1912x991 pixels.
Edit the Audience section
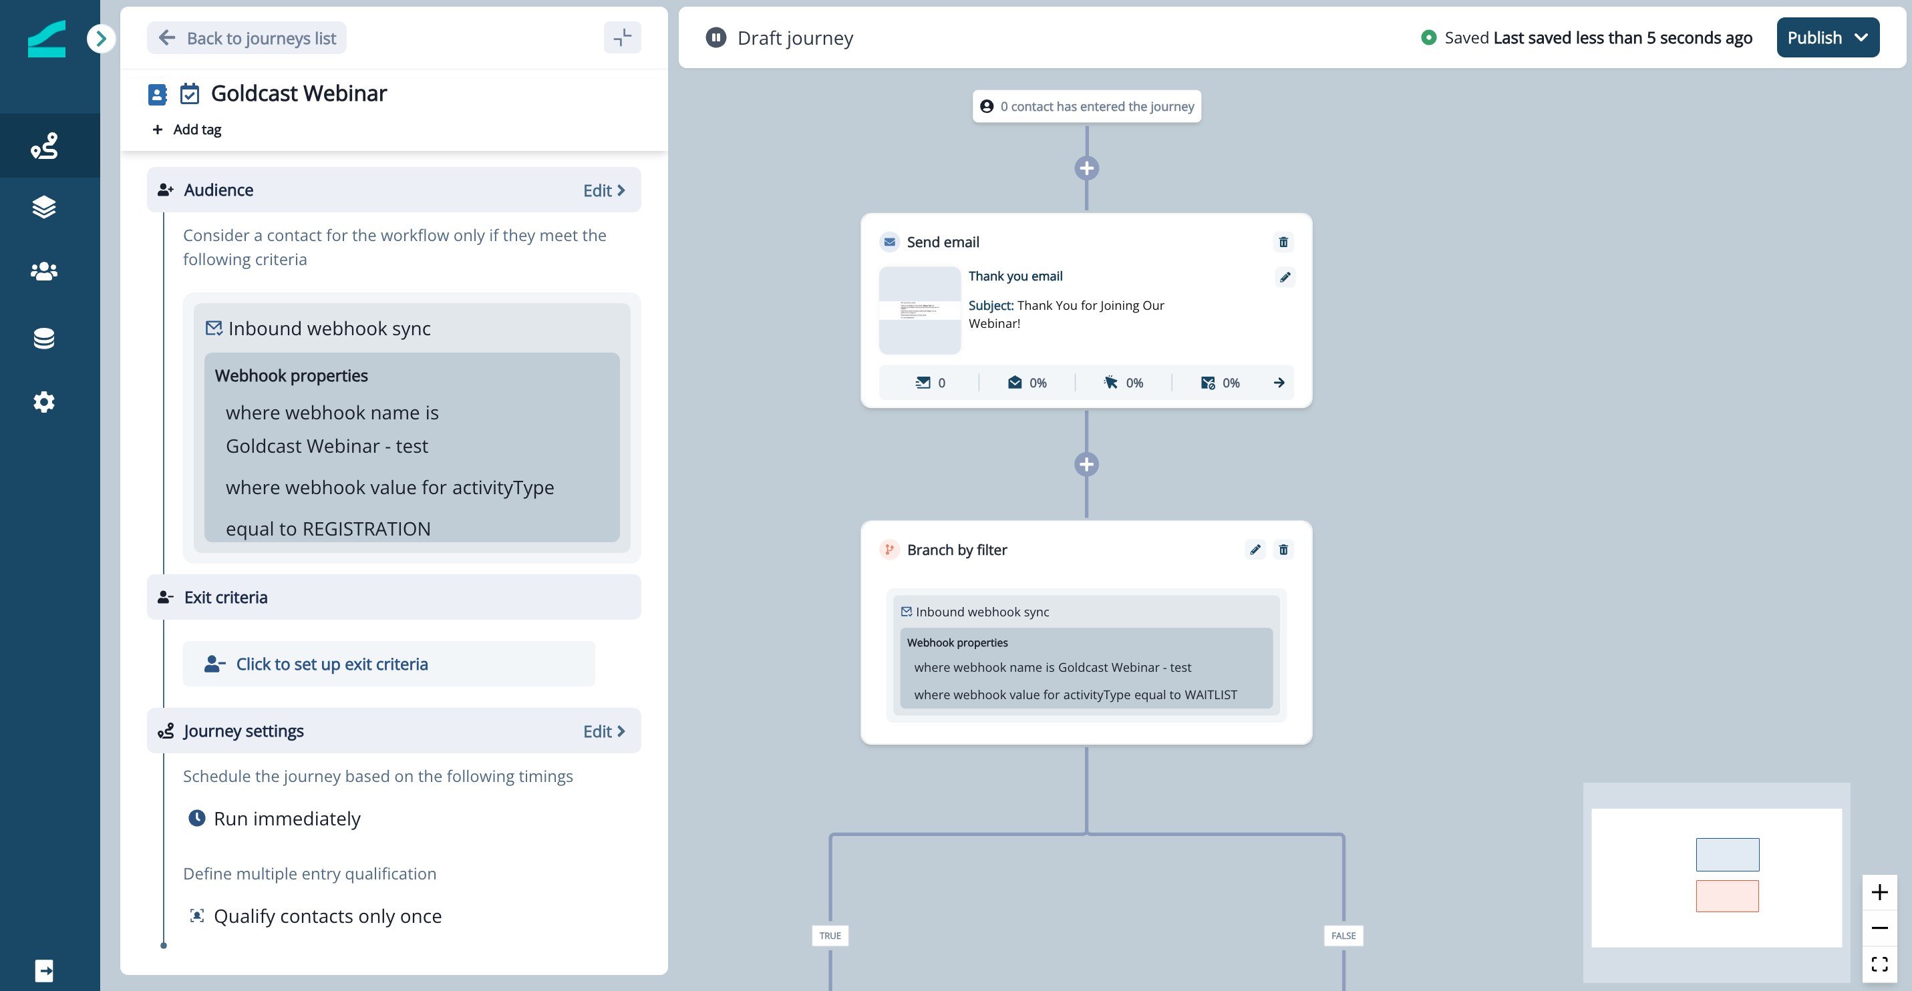pos(604,190)
